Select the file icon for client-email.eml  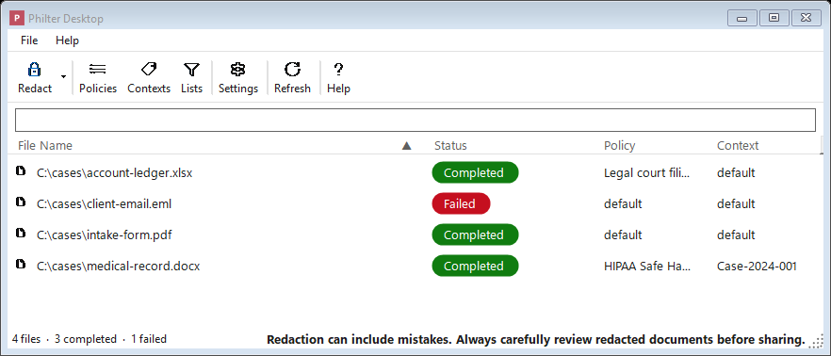click(21, 202)
